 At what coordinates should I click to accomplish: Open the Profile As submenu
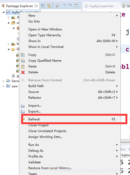coord(74,156)
